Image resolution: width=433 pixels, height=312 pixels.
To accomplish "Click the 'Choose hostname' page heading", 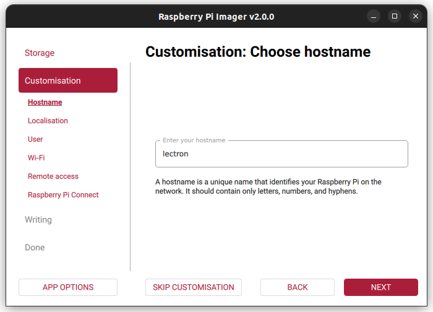I will [x=258, y=52].
